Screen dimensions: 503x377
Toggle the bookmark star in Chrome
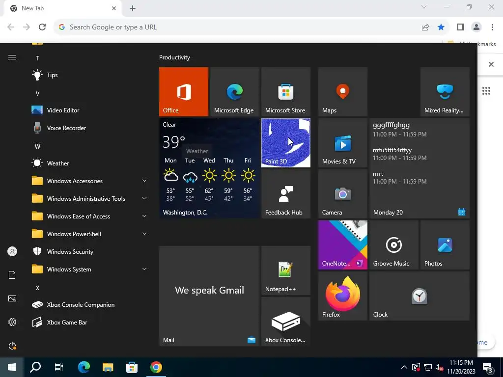point(441,27)
